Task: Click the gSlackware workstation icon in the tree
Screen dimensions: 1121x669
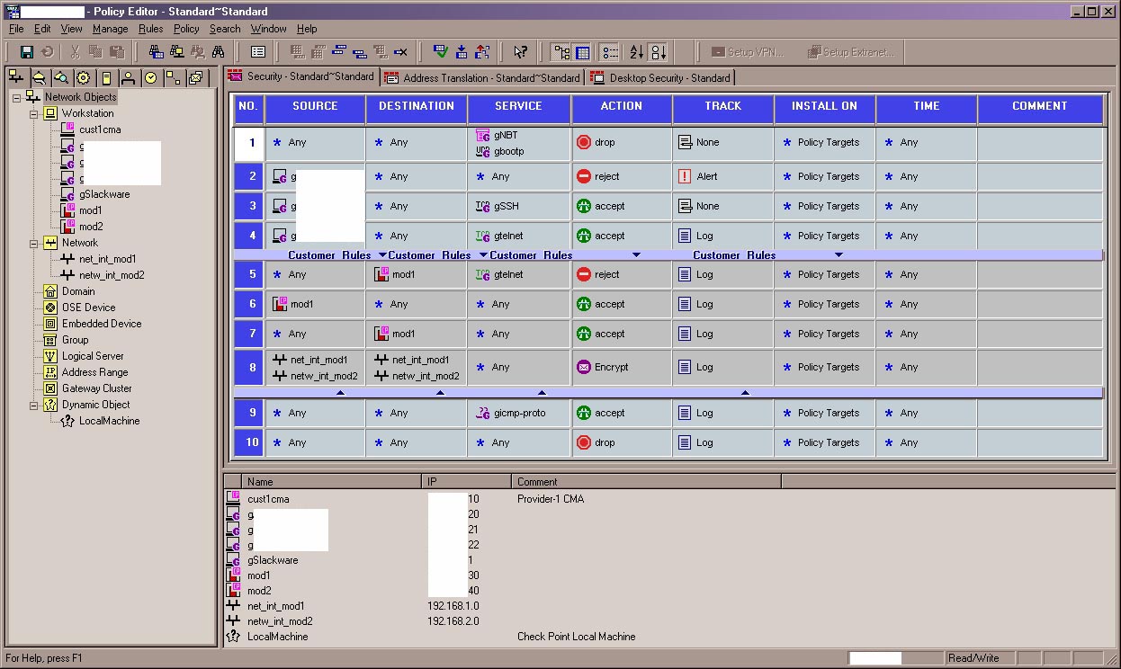Action: (68, 194)
